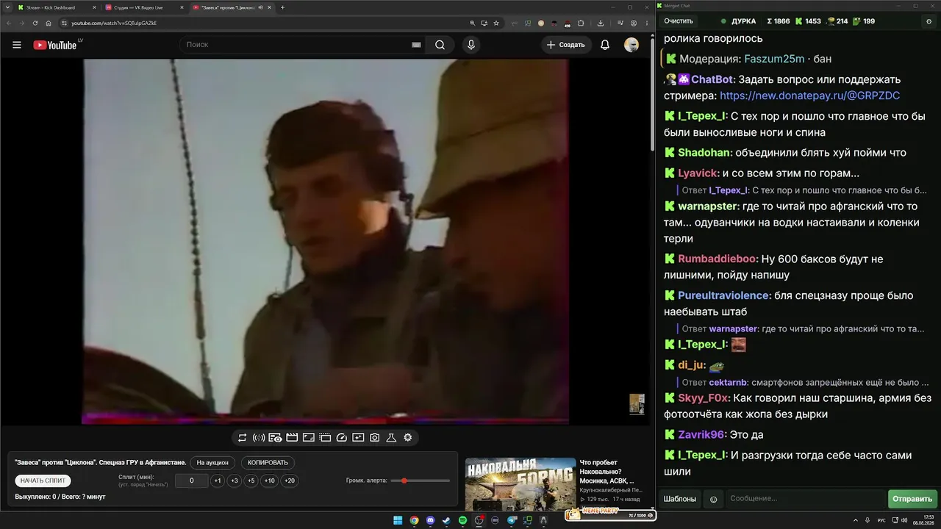Open Merged Chat settings gear

click(929, 21)
